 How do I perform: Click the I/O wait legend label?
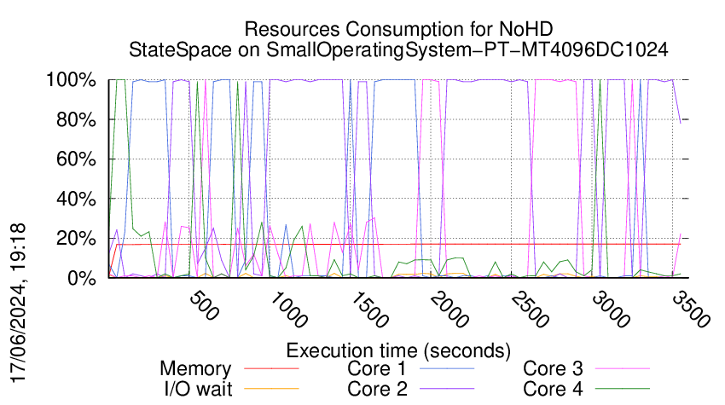pyautogui.click(x=198, y=390)
